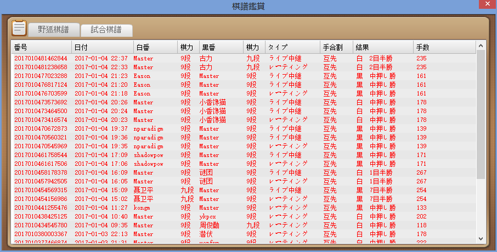
Task: Click the vertical scrollbar thumb
Action: tap(481, 114)
